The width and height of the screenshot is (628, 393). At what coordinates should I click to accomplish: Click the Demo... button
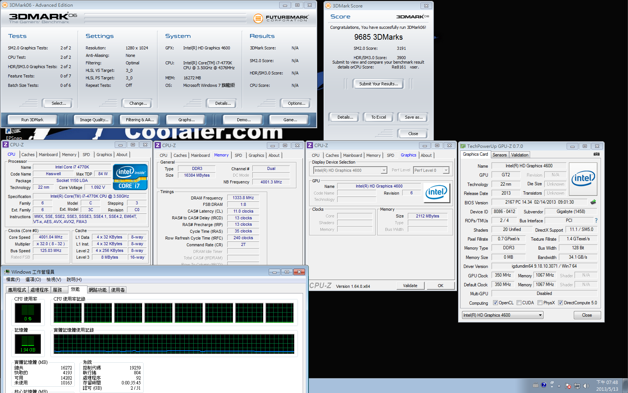pos(244,120)
